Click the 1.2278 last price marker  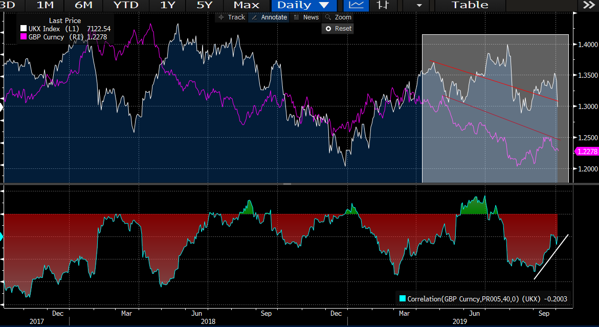point(586,151)
